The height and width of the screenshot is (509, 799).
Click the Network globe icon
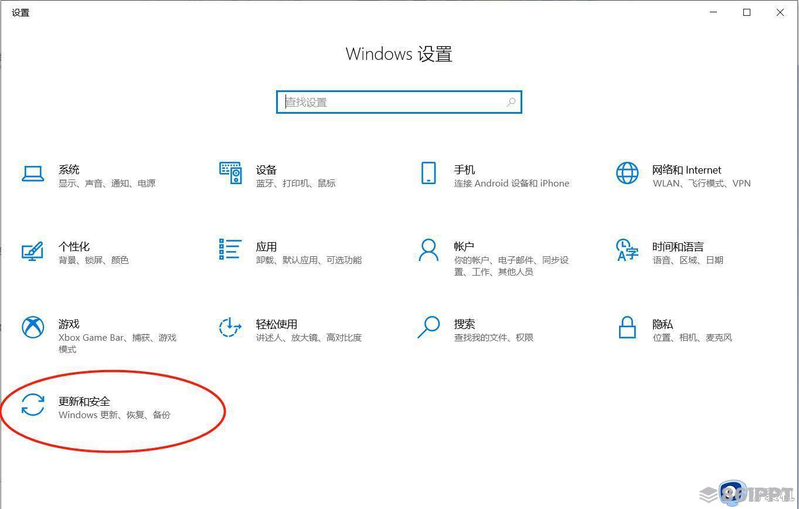tap(627, 173)
